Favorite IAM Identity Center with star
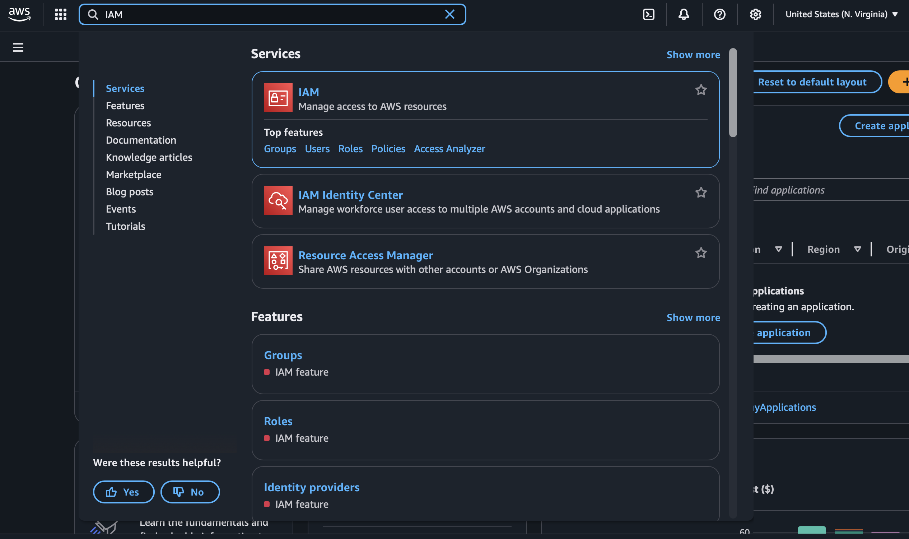The width and height of the screenshot is (909, 539). (701, 192)
